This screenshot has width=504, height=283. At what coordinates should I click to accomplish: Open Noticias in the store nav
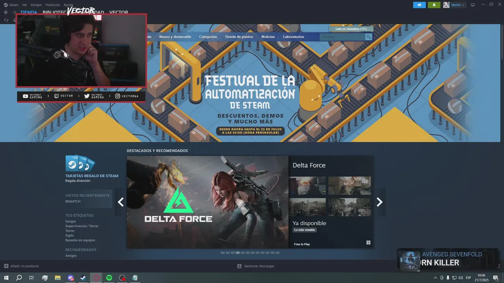(268, 37)
